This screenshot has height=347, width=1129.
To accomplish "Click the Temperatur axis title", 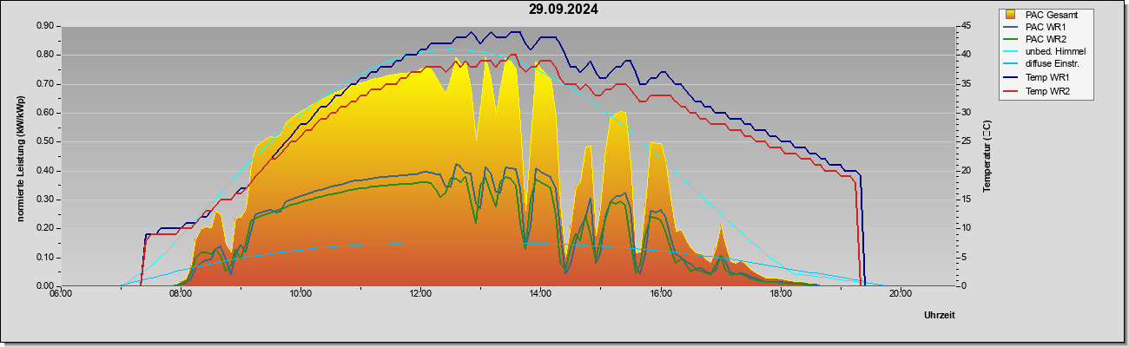I will pos(987,156).
